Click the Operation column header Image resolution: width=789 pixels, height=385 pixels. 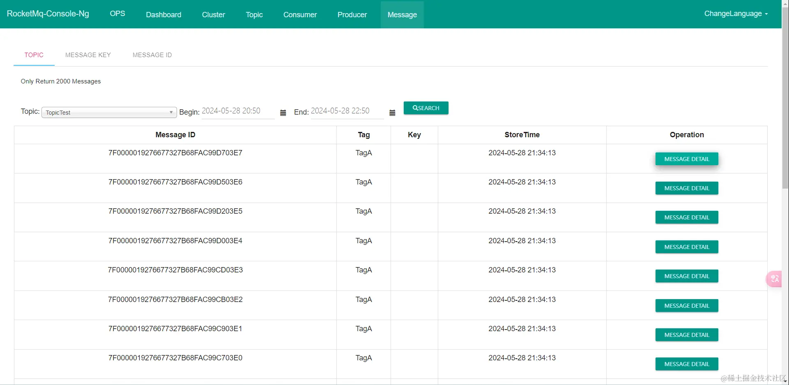point(687,135)
